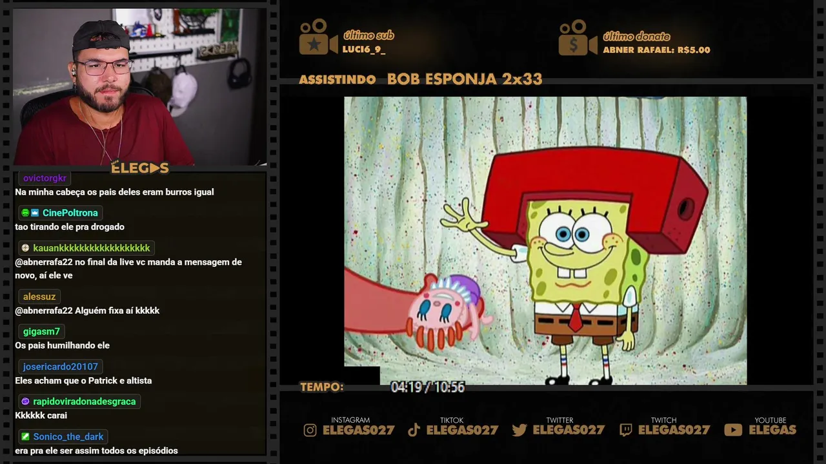Click the Instagram handle ELEGAS027
The image size is (826, 464).
(358, 430)
